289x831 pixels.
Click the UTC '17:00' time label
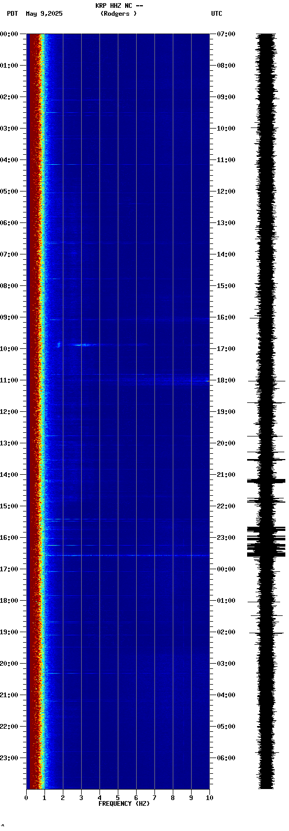[226, 349]
